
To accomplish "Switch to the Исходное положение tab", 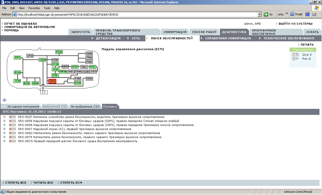I will 23,107.
